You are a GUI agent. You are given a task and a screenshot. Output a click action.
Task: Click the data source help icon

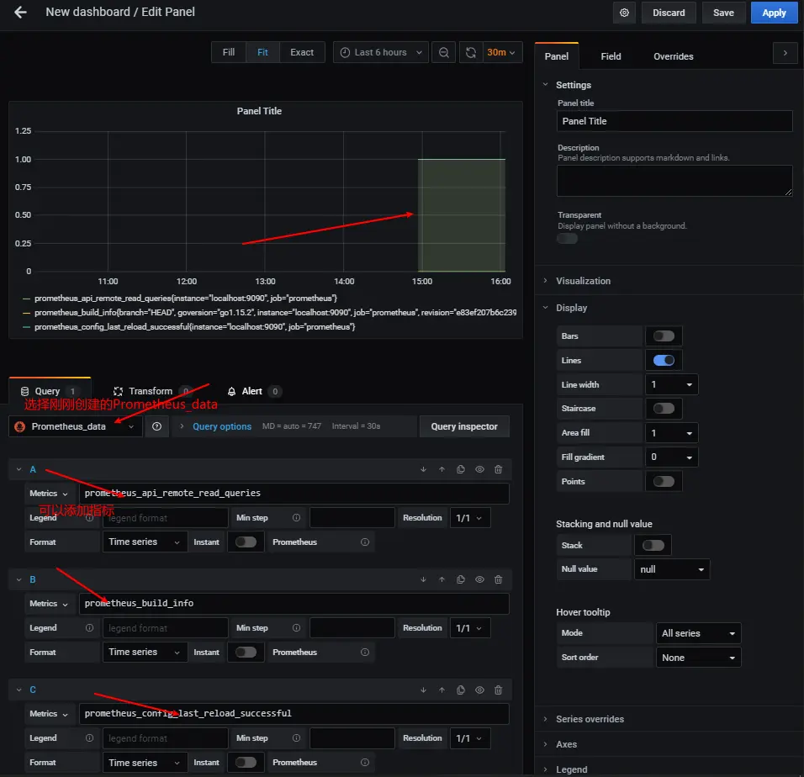point(156,426)
